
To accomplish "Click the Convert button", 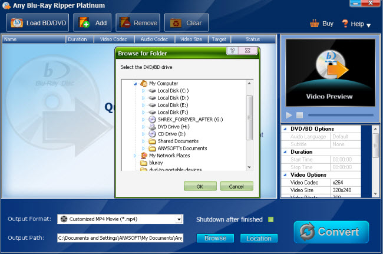I will click(x=332, y=232).
